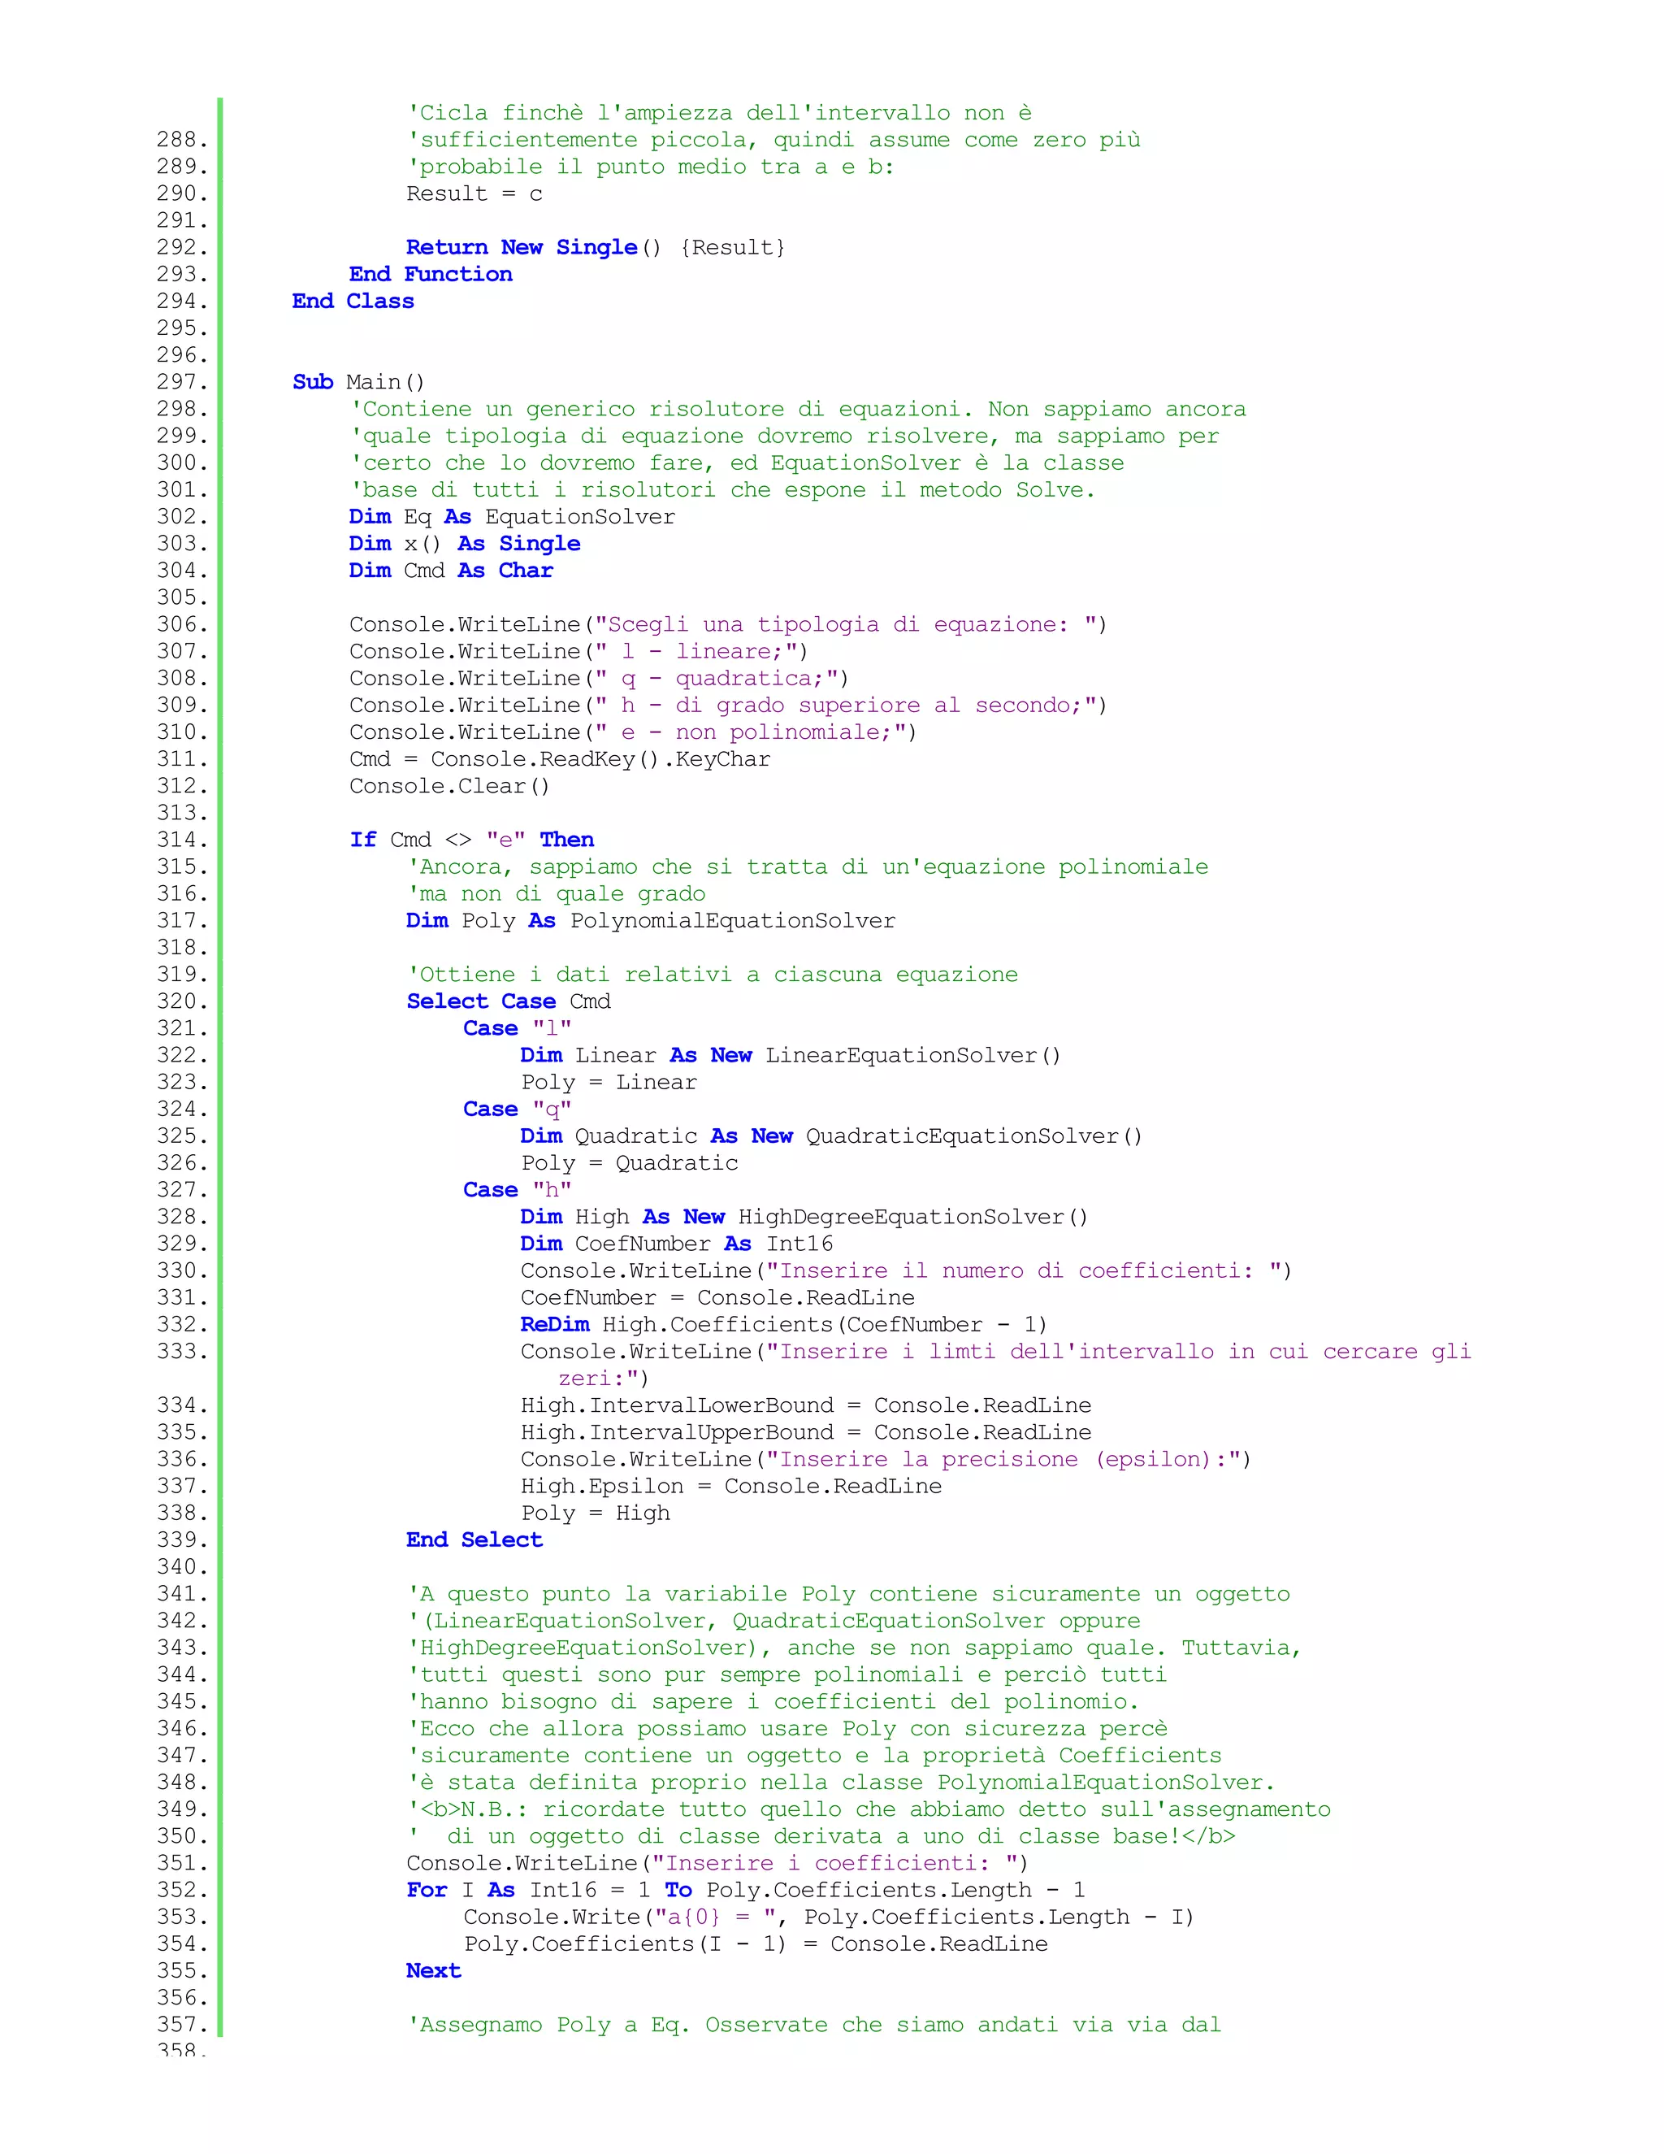Click the 'ReDim' keyword
This screenshot has width=1664, height=2154.
click(x=554, y=1325)
